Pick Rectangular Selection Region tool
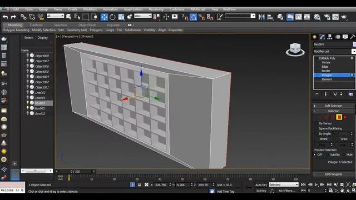The image size is (356, 200). (x=86, y=17)
